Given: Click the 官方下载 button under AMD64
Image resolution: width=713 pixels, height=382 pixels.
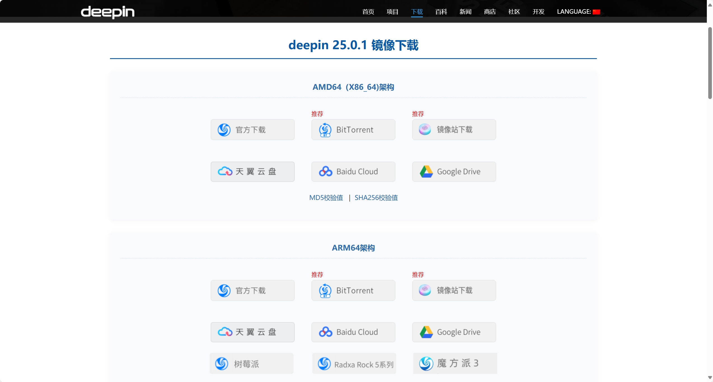Looking at the screenshot, I should [252, 129].
